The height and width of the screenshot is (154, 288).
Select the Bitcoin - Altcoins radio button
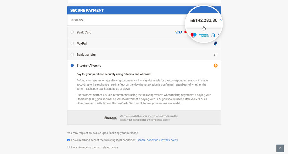click(x=72, y=66)
